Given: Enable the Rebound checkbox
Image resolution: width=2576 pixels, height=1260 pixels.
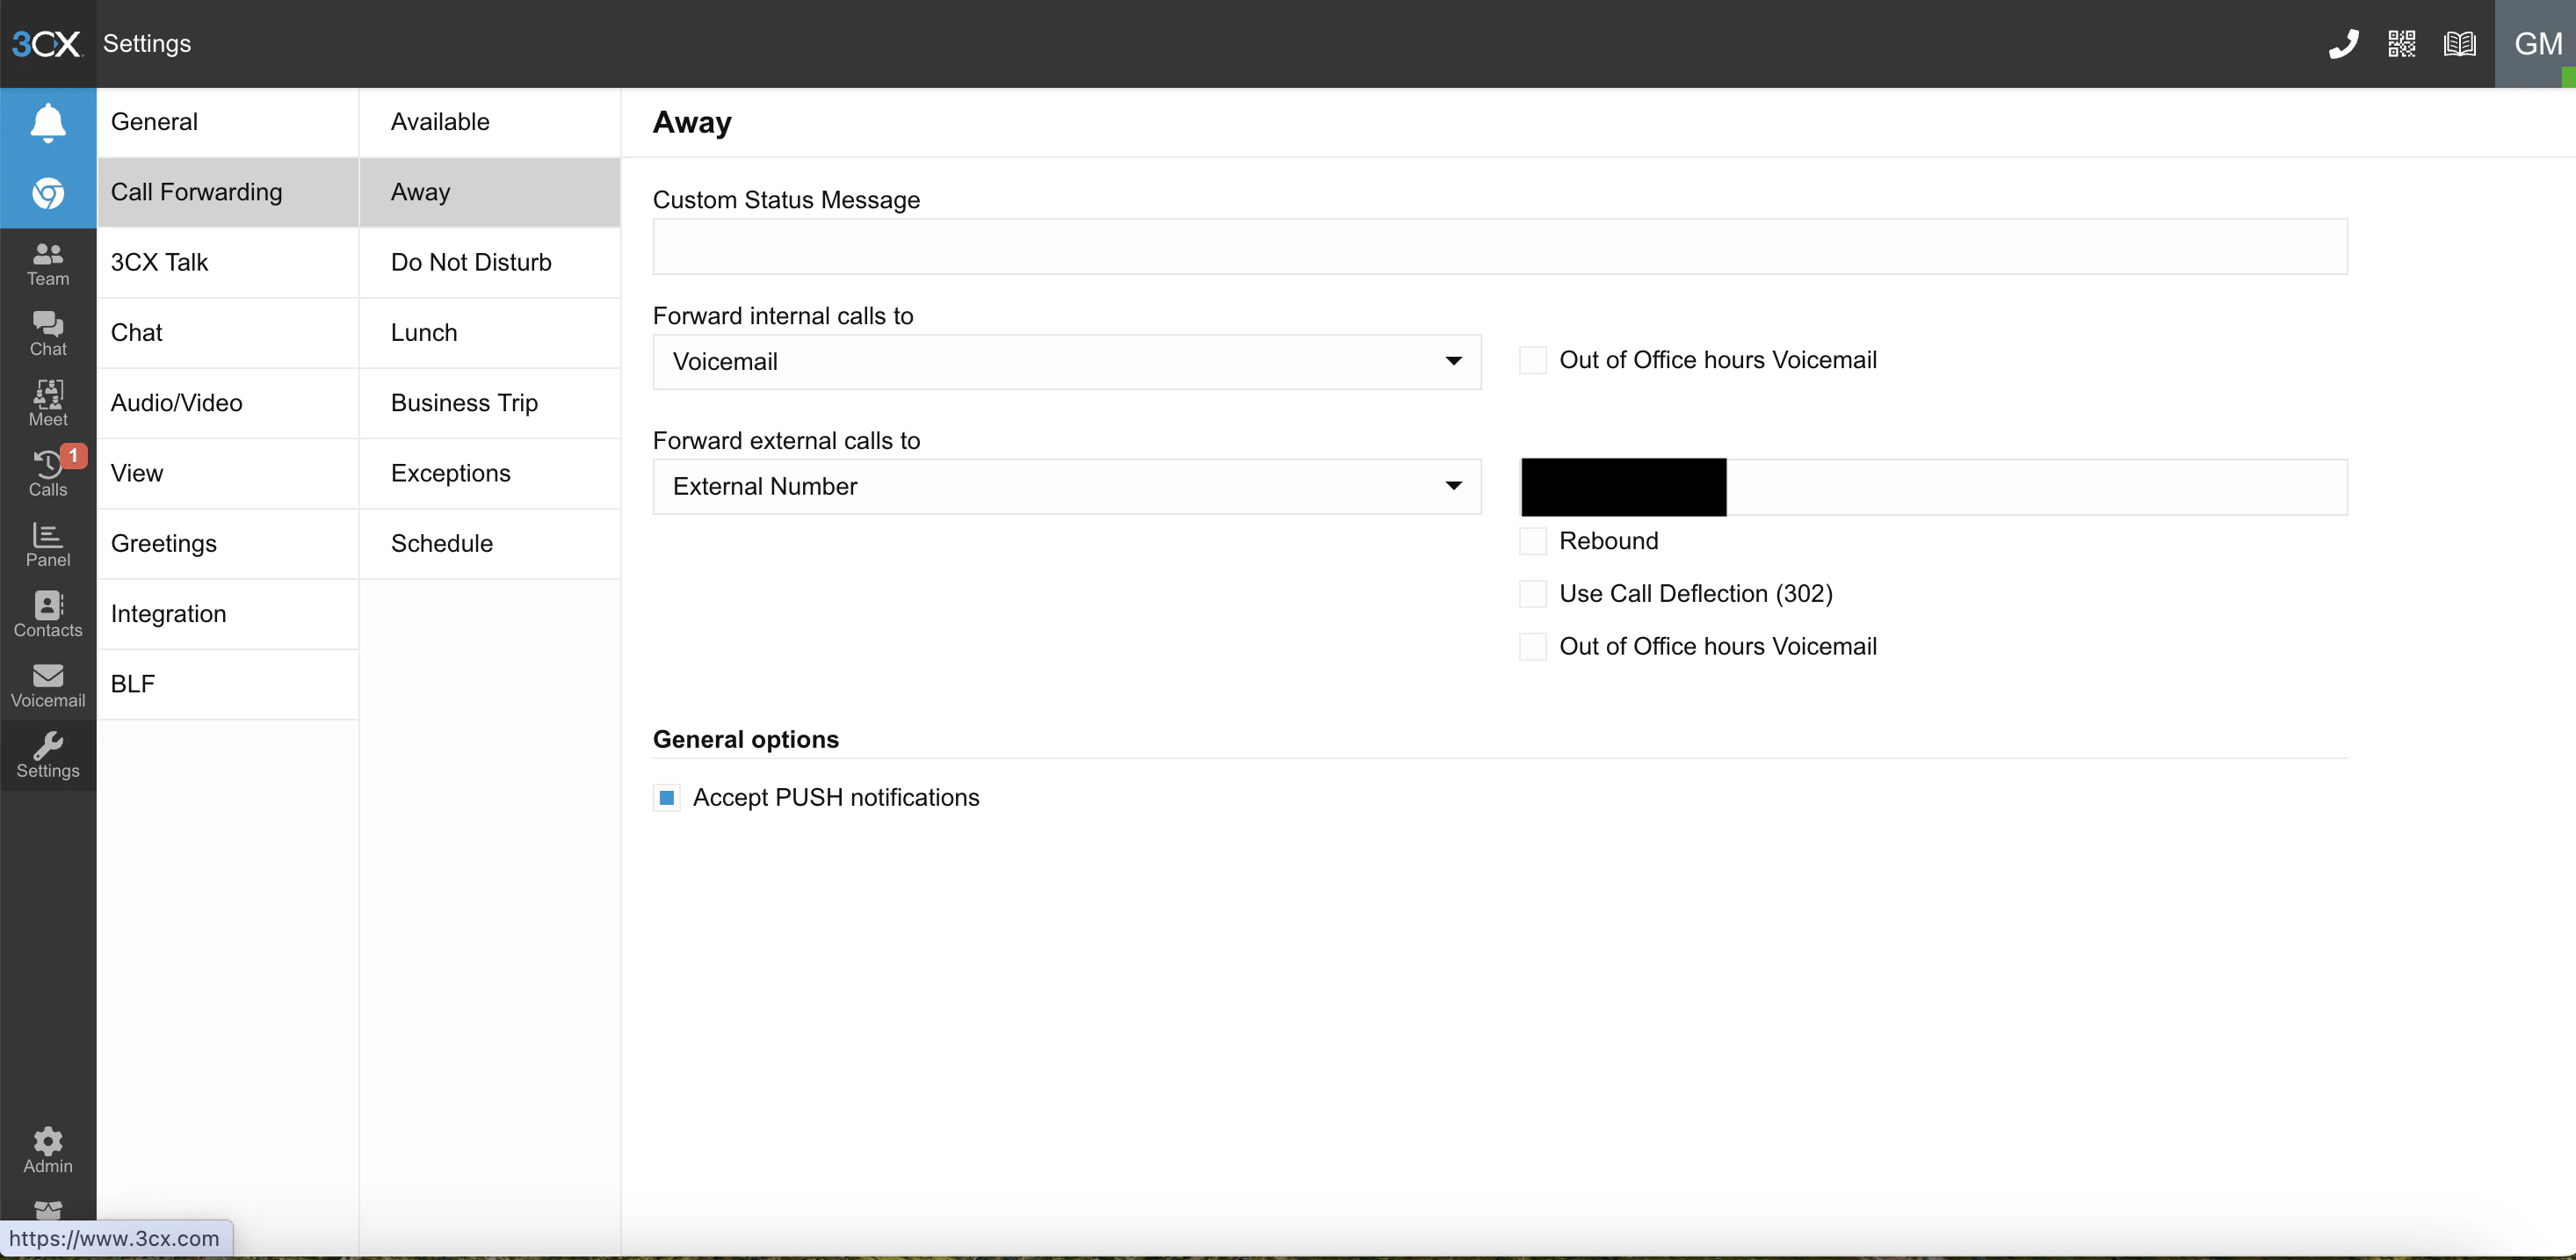Looking at the screenshot, I should click(1533, 541).
